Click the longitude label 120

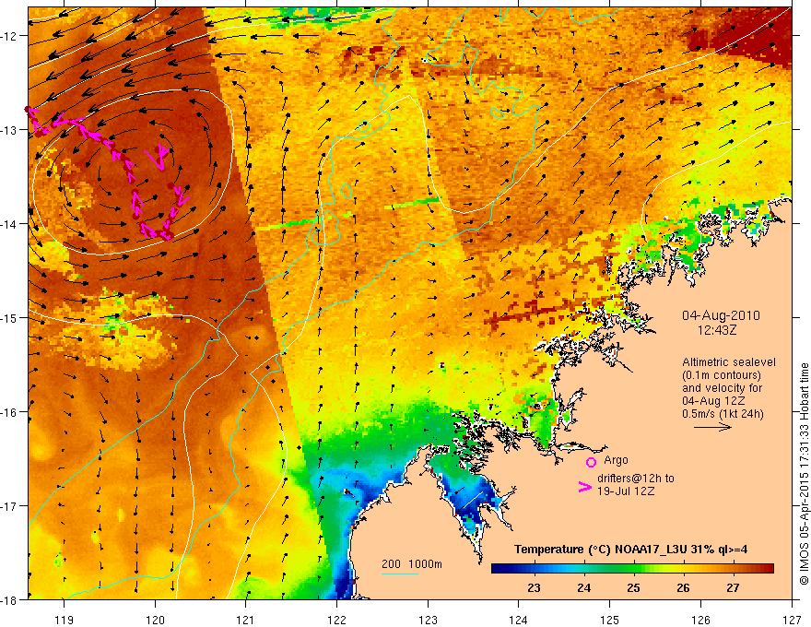tap(155, 620)
